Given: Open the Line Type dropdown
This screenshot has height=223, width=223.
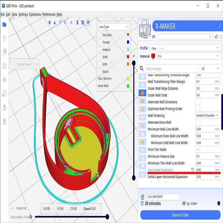Looking at the screenshot, I should pos(113,27).
